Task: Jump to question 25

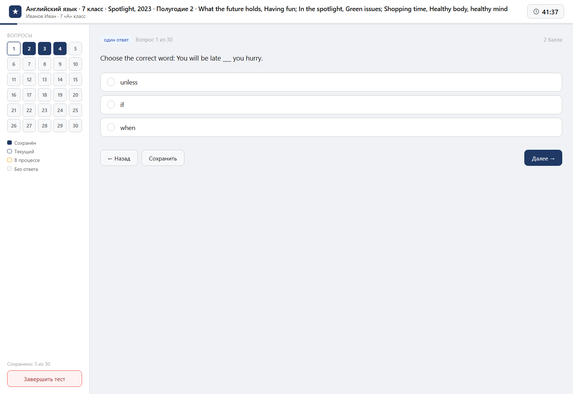Action: (x=75, y=110)
